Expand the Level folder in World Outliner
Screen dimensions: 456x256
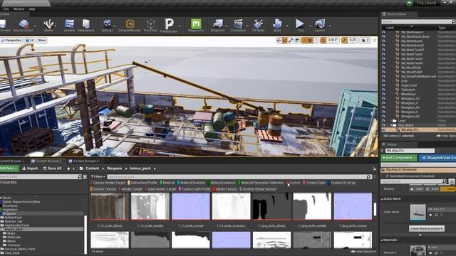click(391, 121)
